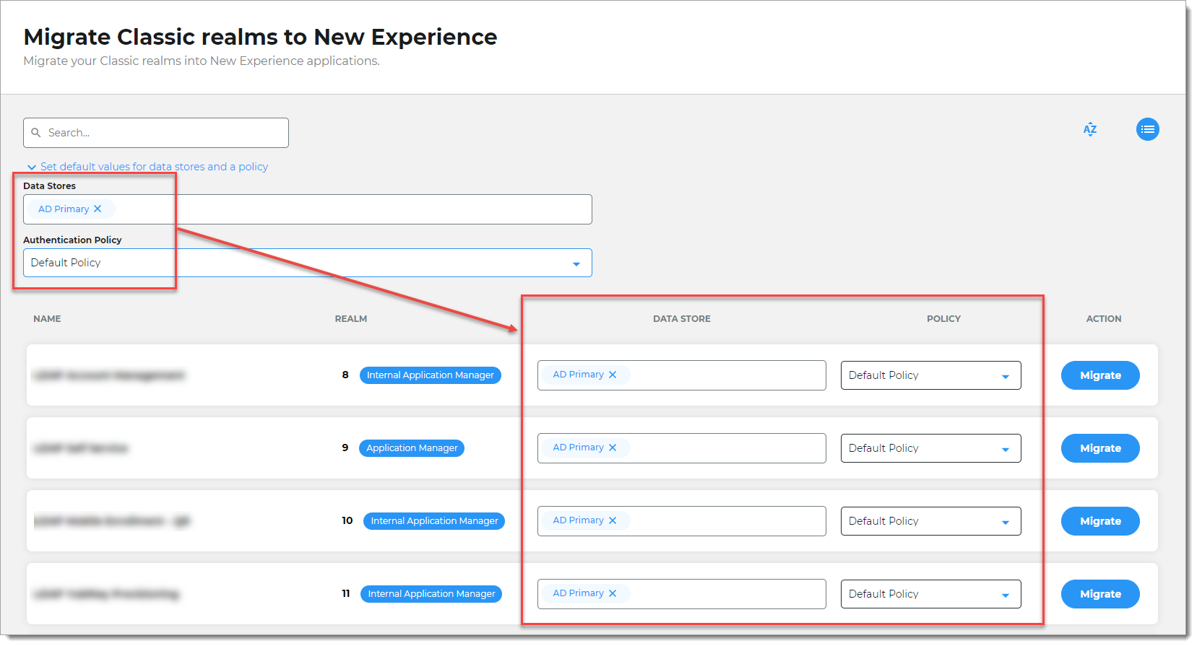Collapse the 'Set default values' section

32,167
